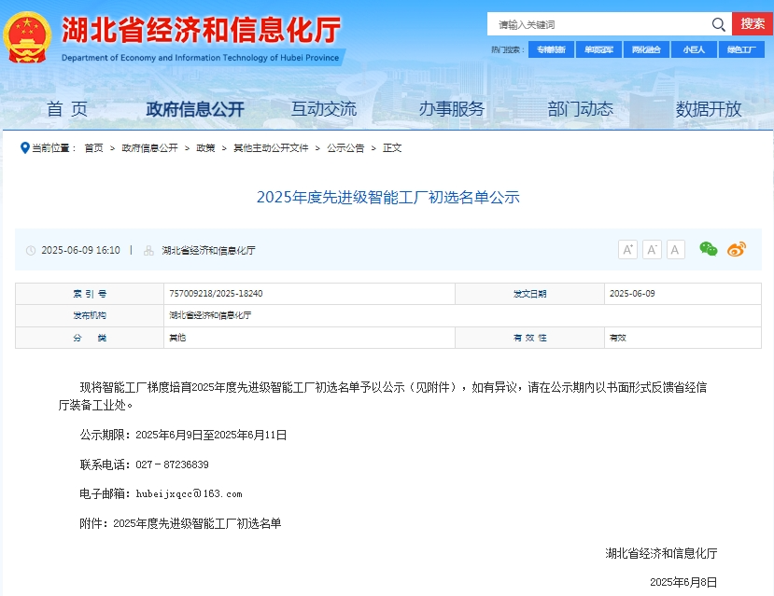Switch to 互动交流 navigation tab
The image size is (774, 596).
click(x=323, y=109)
